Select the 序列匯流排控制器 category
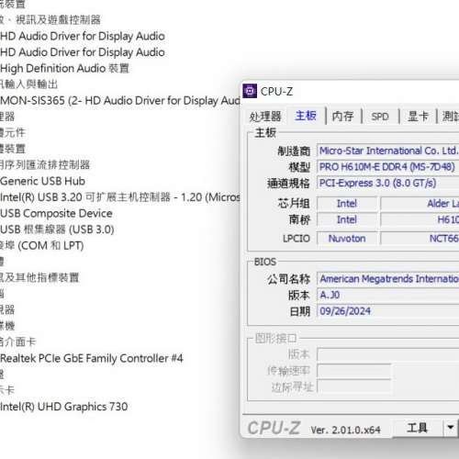459x459 pixels. pyautogui.click(x=45, y=165)
